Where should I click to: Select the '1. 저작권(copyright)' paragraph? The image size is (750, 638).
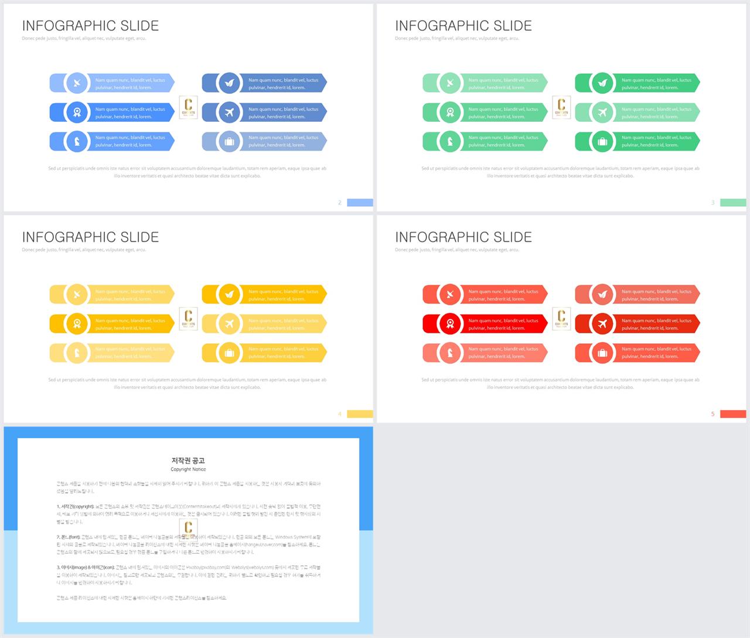(x=189, y=514)
